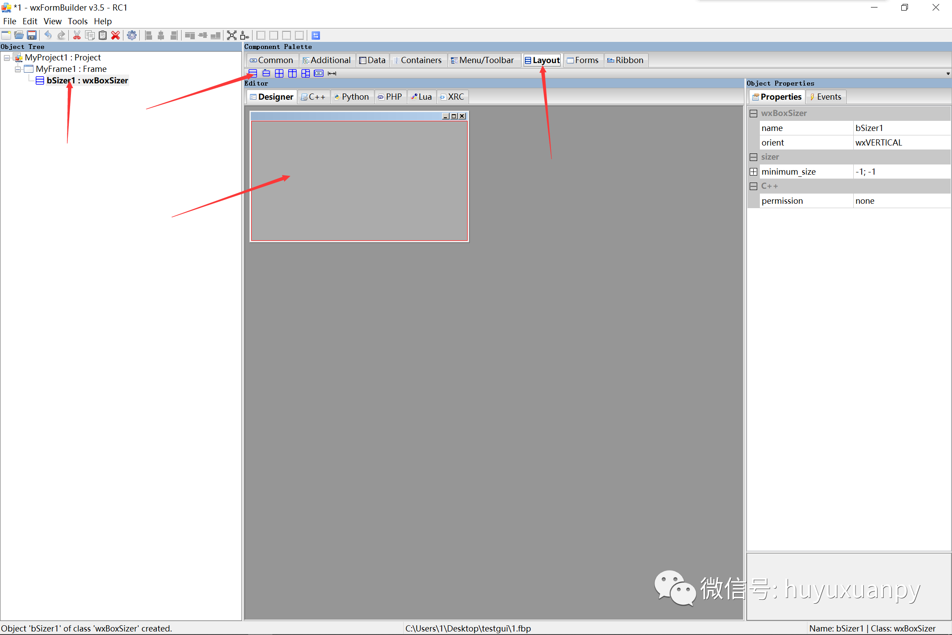The image size is (952, 635).
Task: Copy the selected object
Action: (x=90, y=35)
